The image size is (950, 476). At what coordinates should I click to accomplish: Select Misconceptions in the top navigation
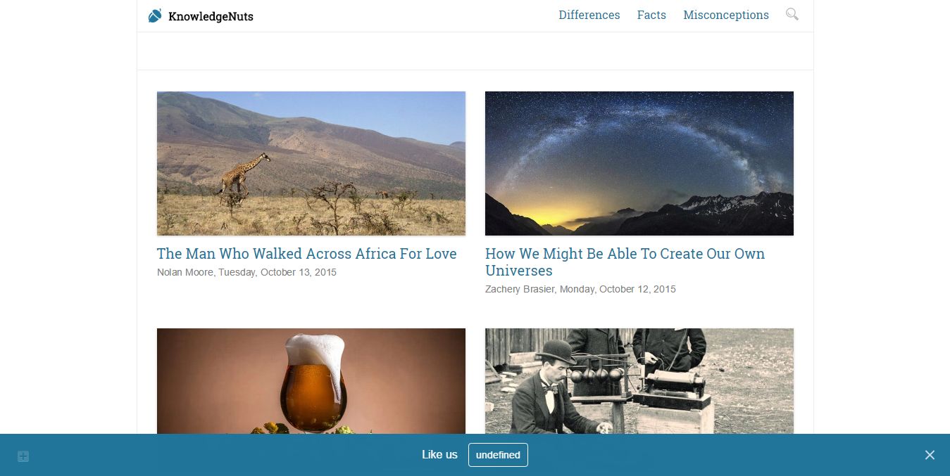click(x=726, y=15)
